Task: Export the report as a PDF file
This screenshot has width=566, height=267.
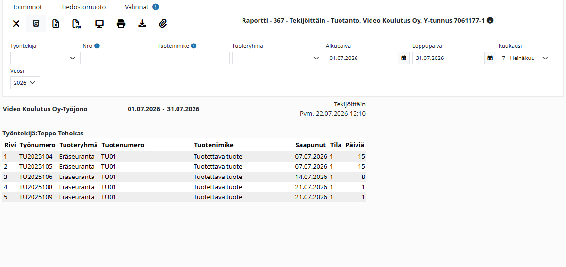Action: coord(77,24)
